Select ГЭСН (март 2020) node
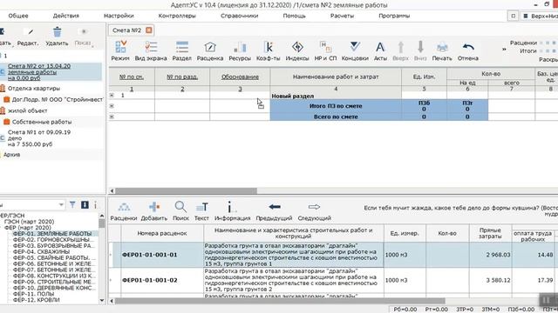 [x=29, y=222]
